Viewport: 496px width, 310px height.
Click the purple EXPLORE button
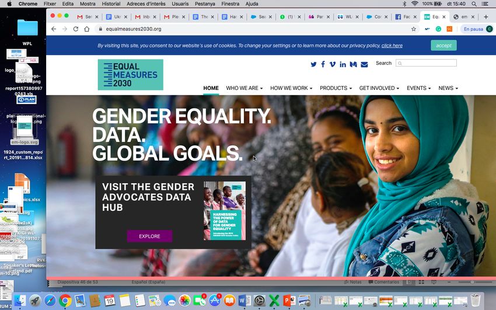click(x=149, y=236)
